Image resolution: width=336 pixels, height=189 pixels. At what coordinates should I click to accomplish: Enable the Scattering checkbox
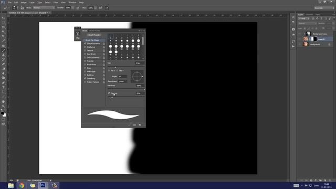[x=85, y=47]
